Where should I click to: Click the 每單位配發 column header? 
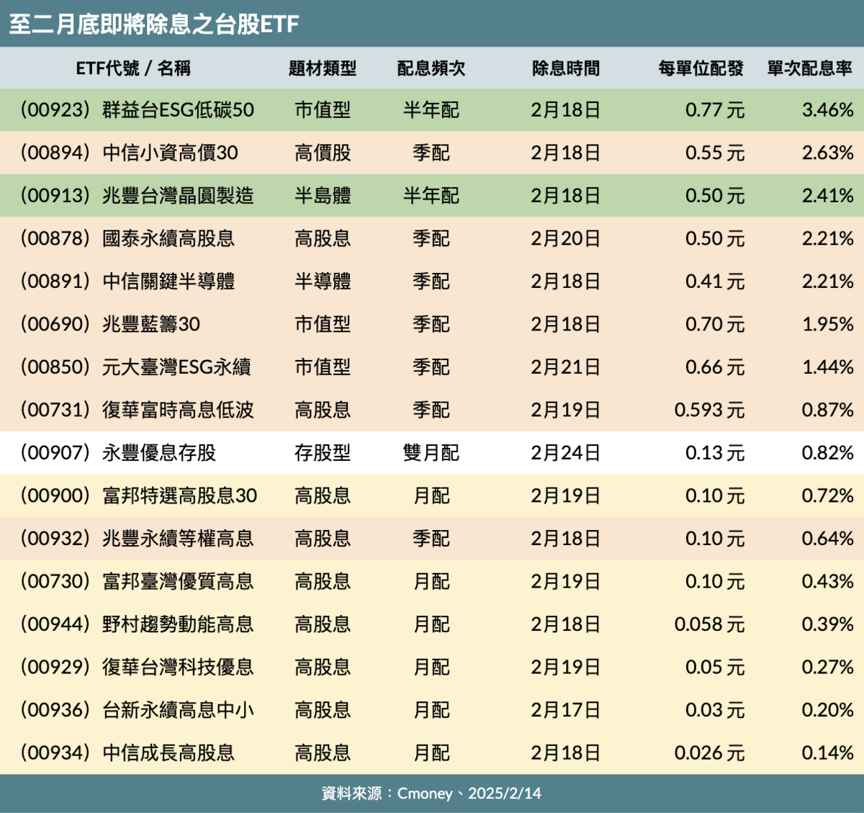(700, 68)
